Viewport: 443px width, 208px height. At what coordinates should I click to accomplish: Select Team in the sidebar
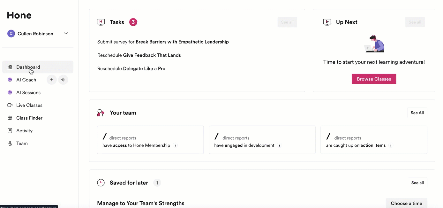(x=22, y=143)
